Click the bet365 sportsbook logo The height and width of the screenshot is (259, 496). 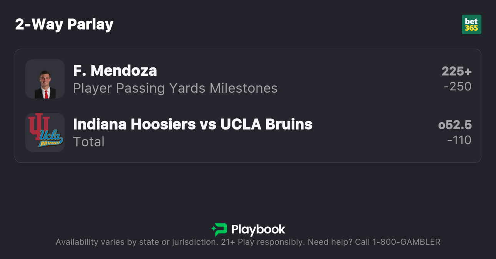click(471, 25)
